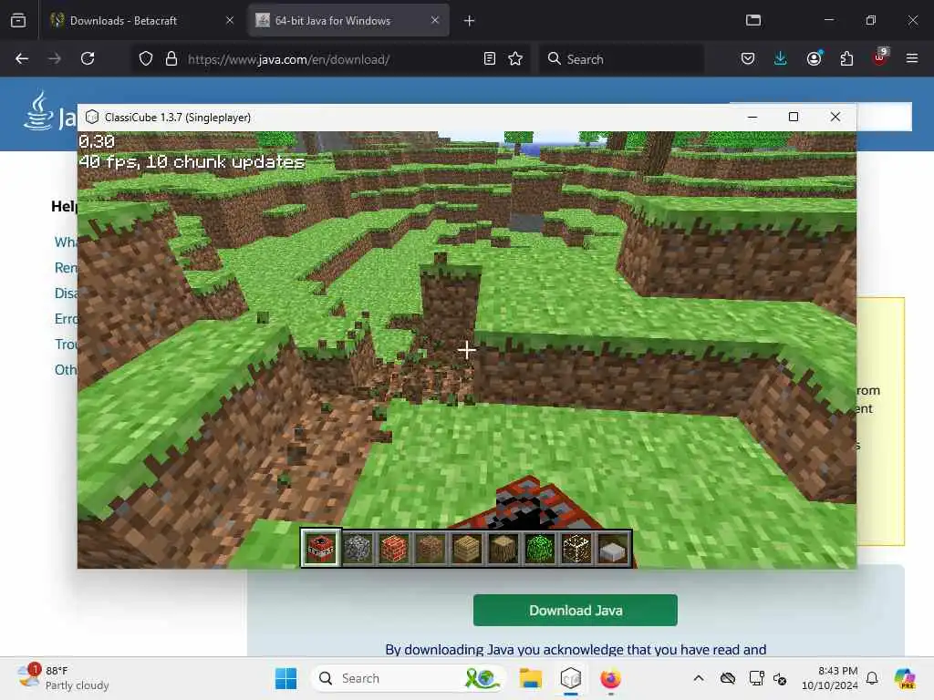Click the site security padlock icon
The width and height of the screenshot is (934, 700).
pyautogui.click(x=171, y=58)
